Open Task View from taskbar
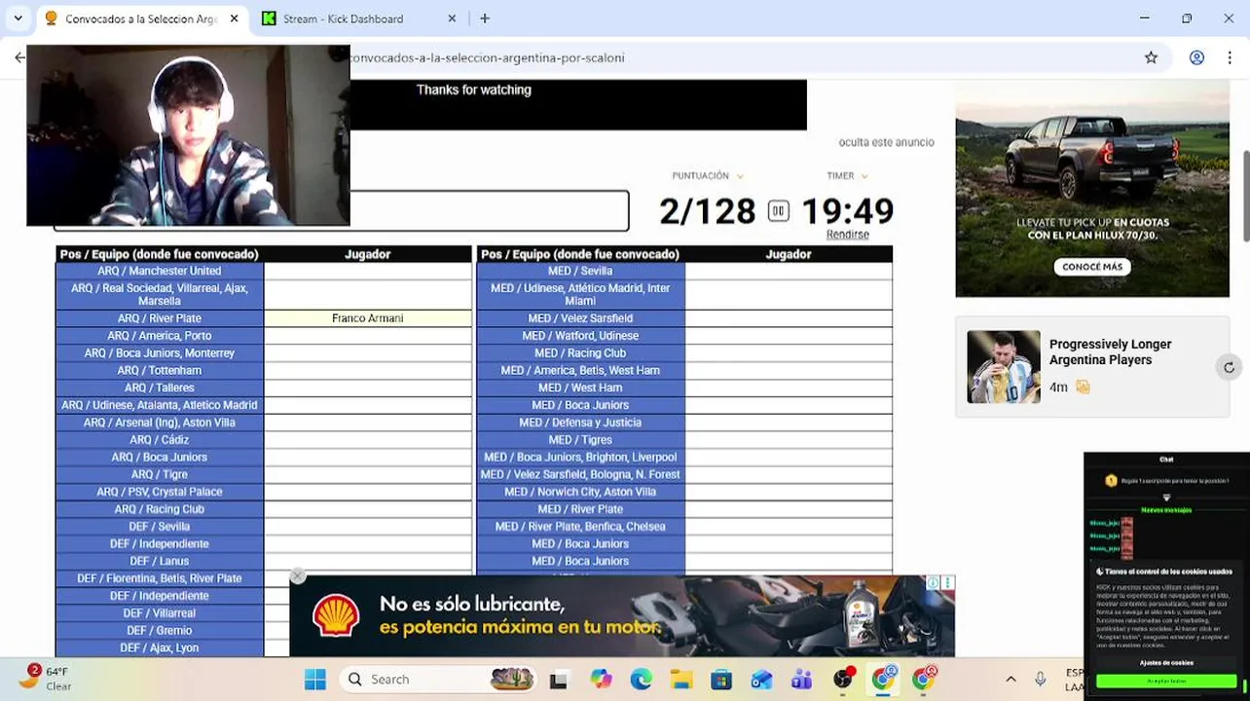Screen dimensions: 1250x701 tap(559, 680)
